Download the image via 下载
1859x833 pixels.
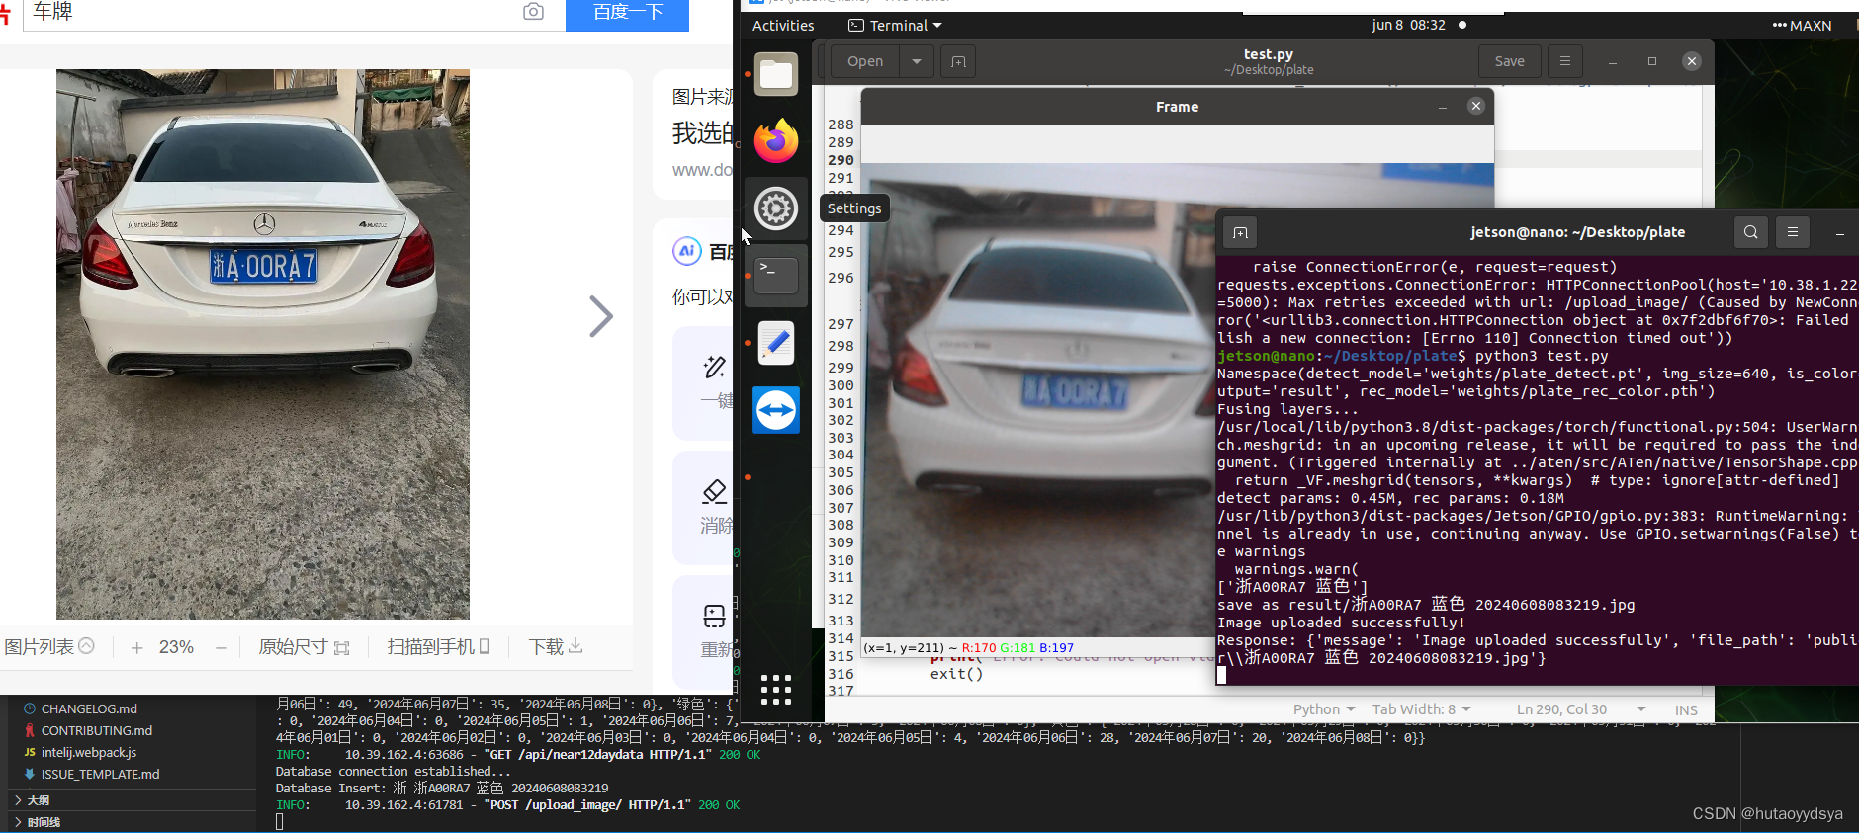click(x=556, y=647)
